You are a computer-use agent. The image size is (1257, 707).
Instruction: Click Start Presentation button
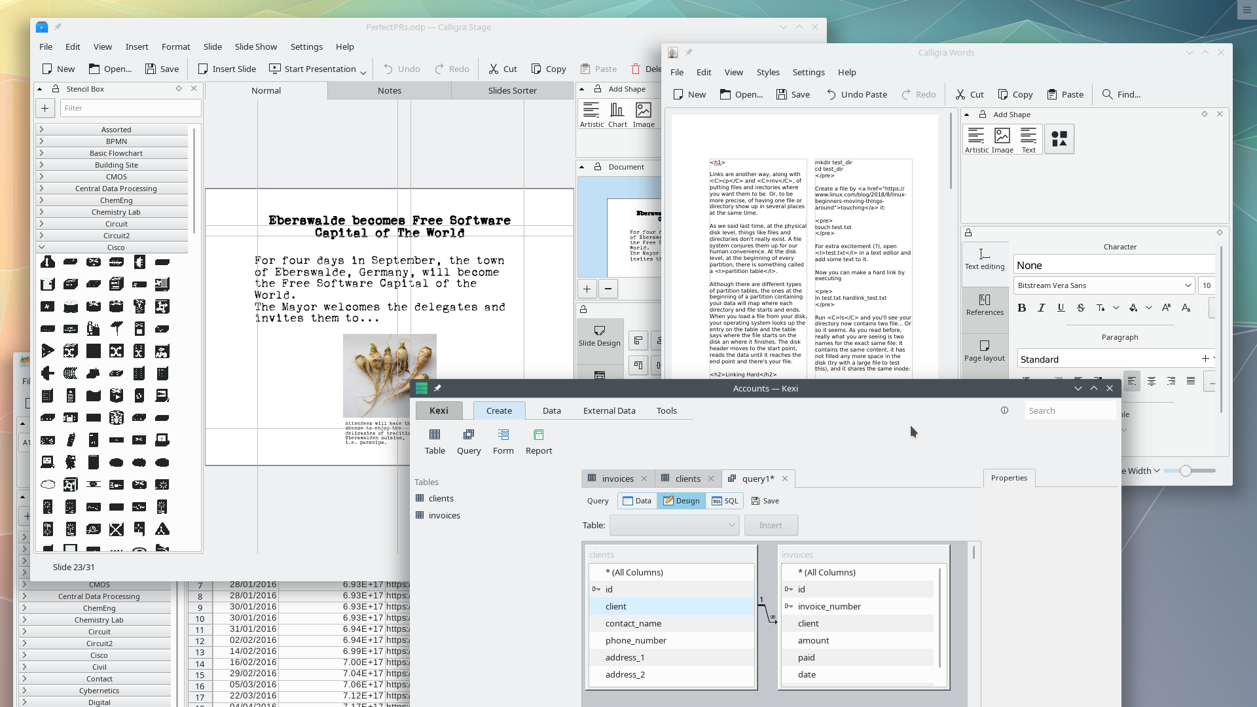312,69
